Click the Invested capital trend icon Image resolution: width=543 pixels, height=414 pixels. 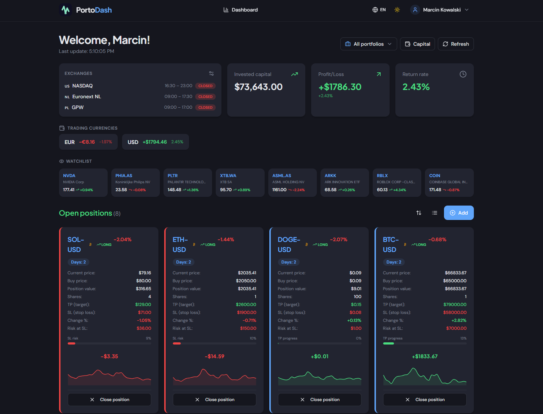click(294, 74)
